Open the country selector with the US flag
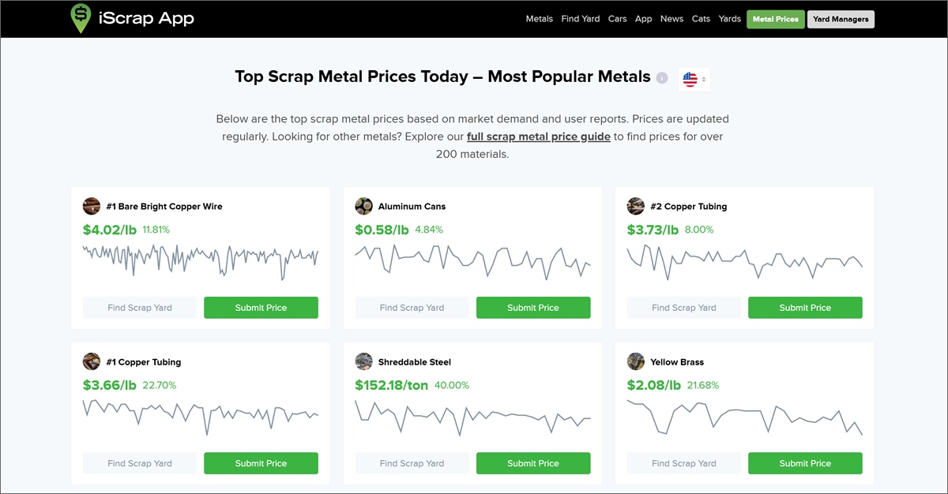This screenshot has height=494, width=948. click(x=693, y=78)
